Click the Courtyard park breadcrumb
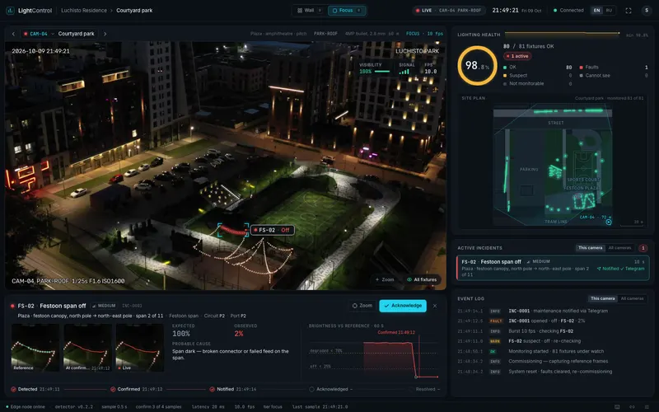659x412 pixels. point(134,11)
